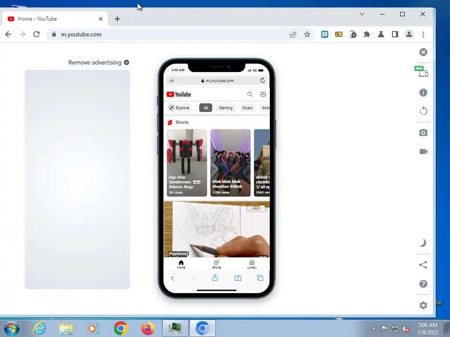Screen dimensions: 450x337
Task: Reload the page in Chrome
Action: point(36,34)
